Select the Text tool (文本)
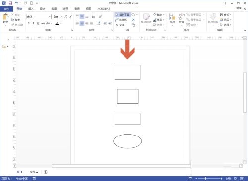 [120, 25]
